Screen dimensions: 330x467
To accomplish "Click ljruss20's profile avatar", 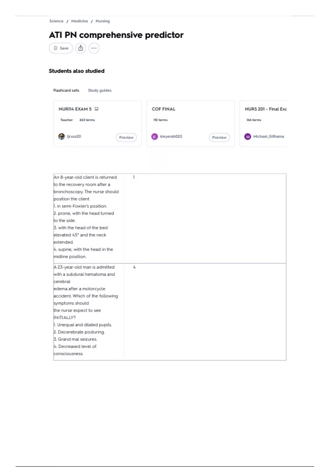I will (61, 137).
